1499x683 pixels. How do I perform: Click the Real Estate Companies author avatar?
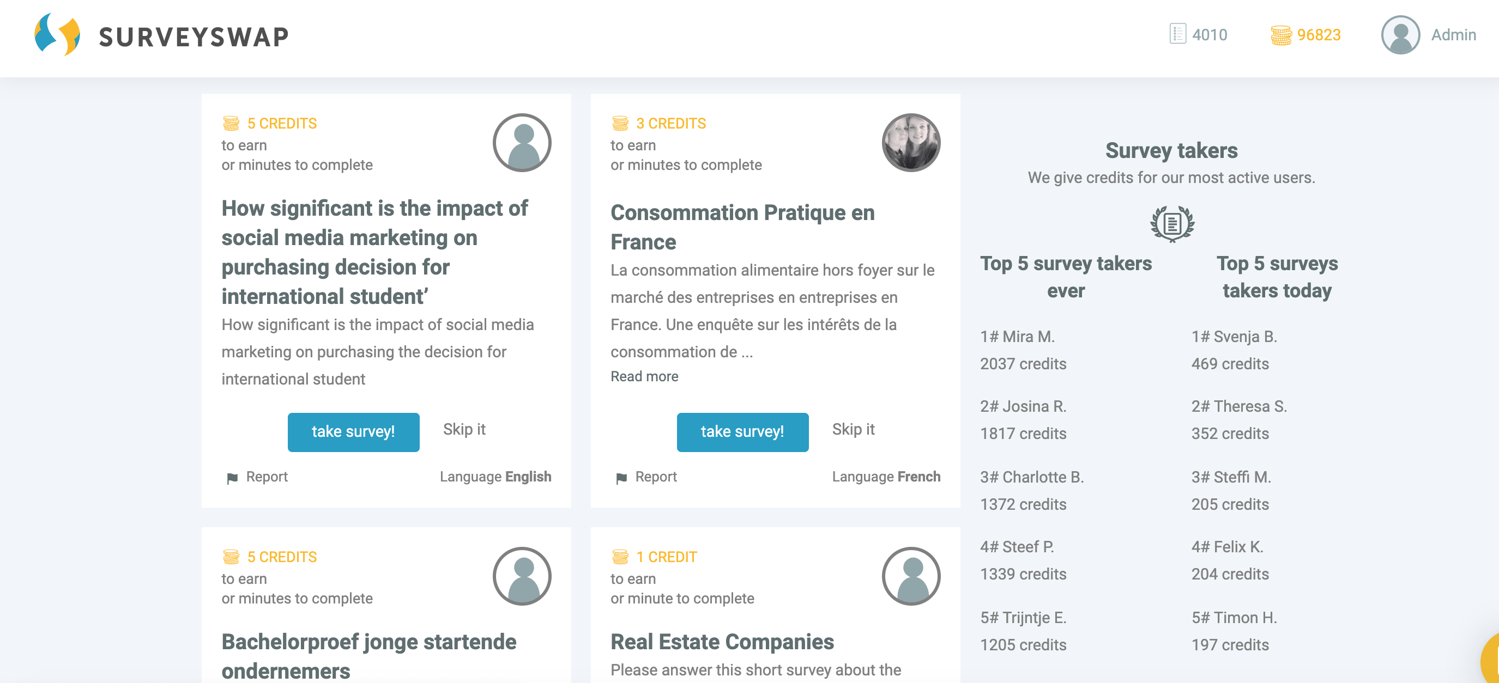(911, 576)
